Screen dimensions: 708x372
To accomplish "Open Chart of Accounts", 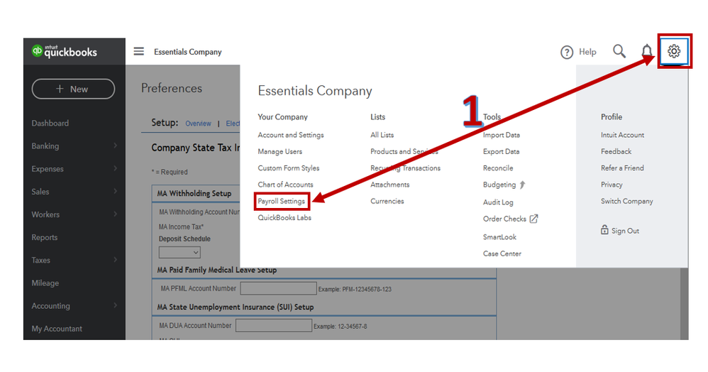I will [x=285, y=185].
